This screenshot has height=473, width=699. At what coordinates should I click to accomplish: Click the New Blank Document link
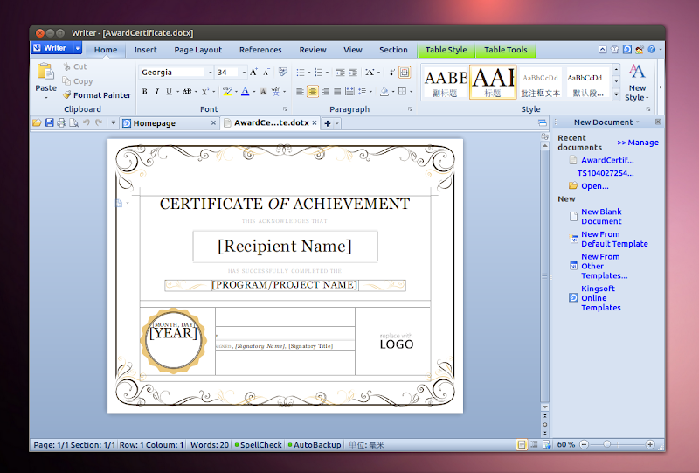(601, 216)
